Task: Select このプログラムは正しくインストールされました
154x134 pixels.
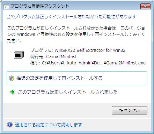Action: (68, 92)
